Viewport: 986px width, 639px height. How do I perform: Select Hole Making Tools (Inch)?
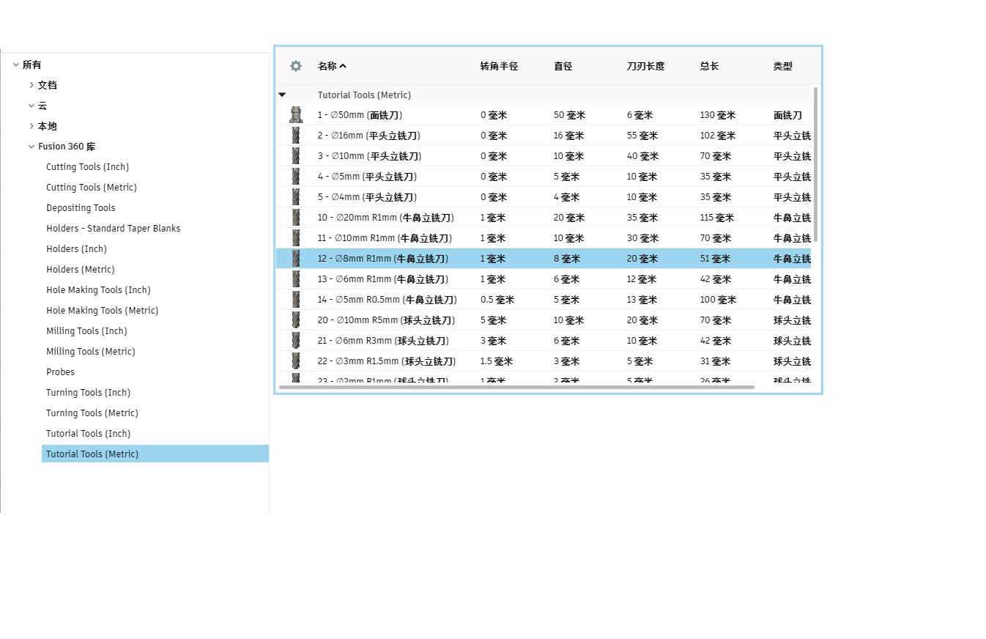98,290
